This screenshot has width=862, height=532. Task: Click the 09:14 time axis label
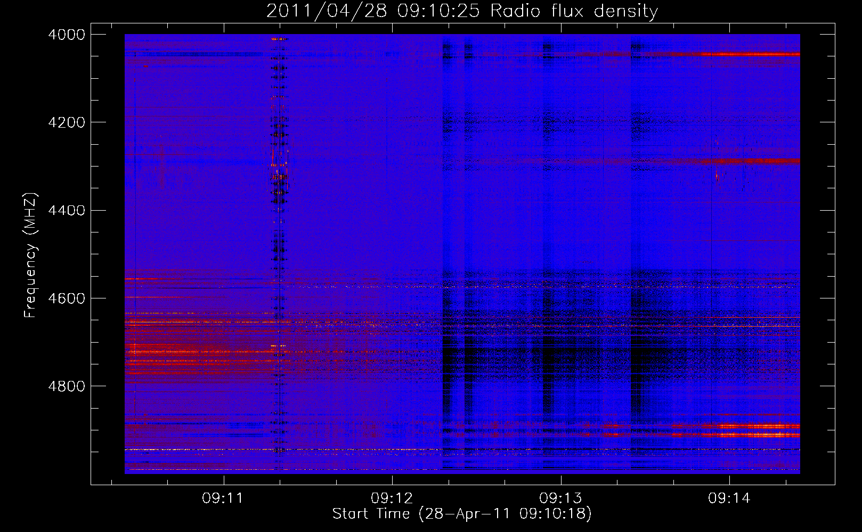tap(729, 498)
